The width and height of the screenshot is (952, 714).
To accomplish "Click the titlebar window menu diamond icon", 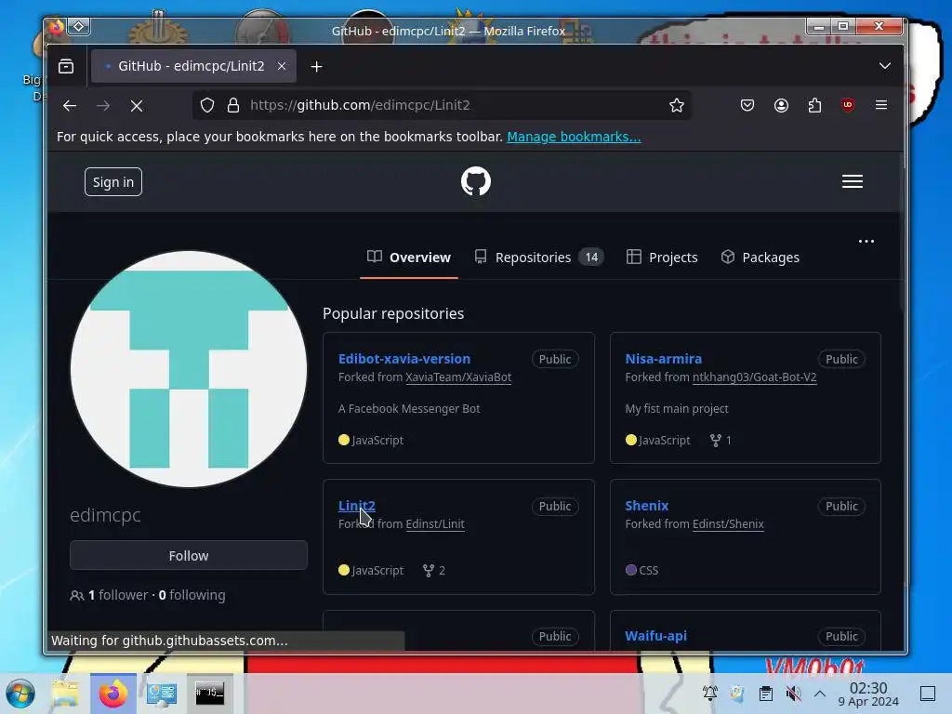I will coord(79,26).
